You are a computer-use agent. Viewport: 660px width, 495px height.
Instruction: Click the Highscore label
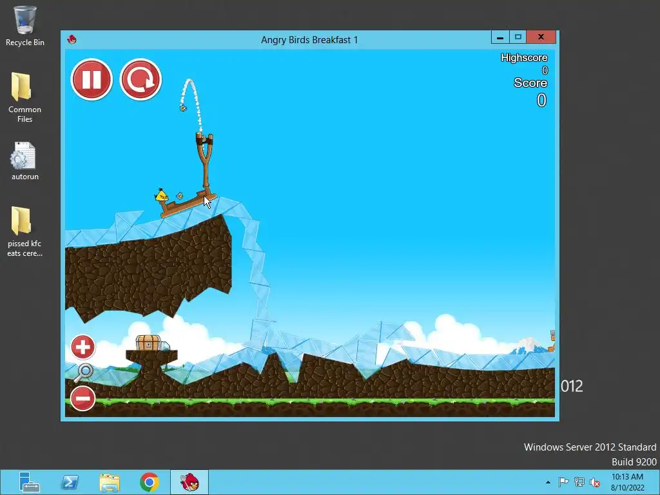click(523, 57)
